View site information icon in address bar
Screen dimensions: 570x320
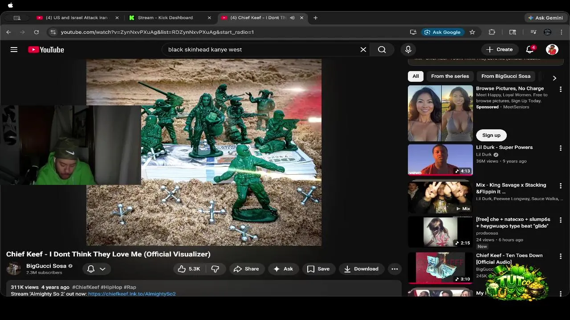coord(53,32)
